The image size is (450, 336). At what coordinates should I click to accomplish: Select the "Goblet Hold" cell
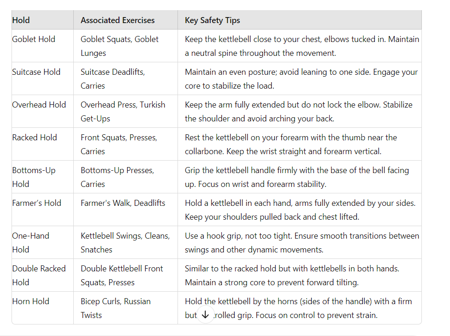[34, 39]
